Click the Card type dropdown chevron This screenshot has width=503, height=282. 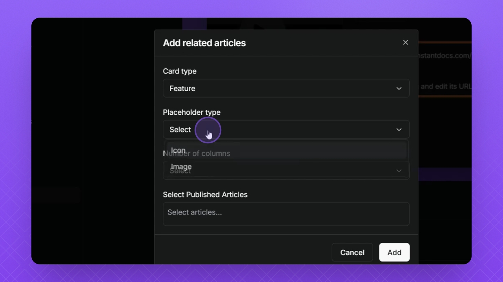(x=399, y=89)
